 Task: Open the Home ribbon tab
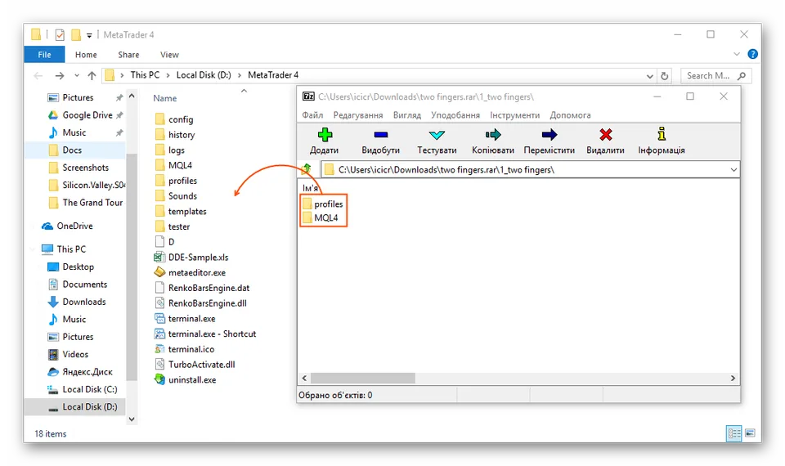click(86, 55)
